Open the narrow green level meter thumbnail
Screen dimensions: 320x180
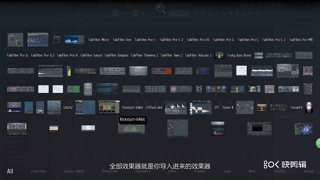(69, 71)
